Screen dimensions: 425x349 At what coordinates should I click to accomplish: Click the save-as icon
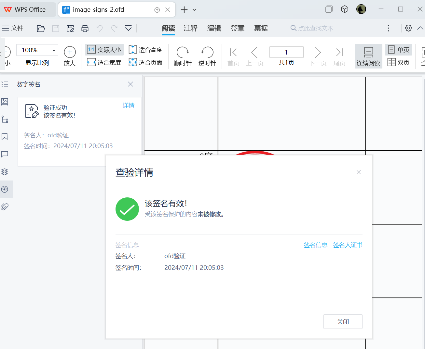[x=70, y=29]
